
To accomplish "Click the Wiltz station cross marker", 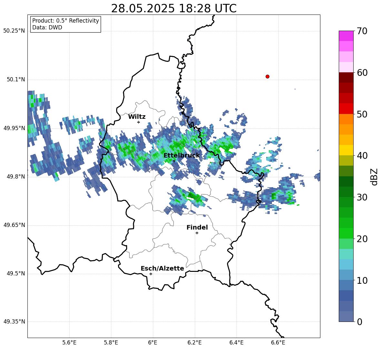I will click(x=138, y=122).
